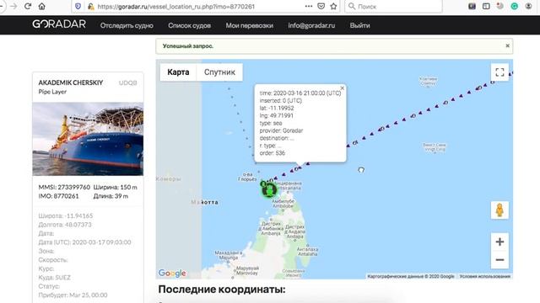Click the forward navigation arrow
The image size is (540, 303).
[13, 6]
